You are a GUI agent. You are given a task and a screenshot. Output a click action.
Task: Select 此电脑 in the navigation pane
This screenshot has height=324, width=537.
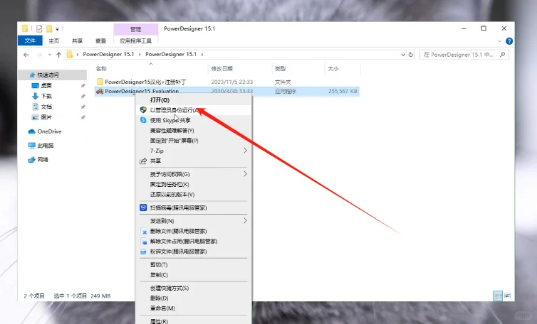pyautogui.click(x=45, y=145)
